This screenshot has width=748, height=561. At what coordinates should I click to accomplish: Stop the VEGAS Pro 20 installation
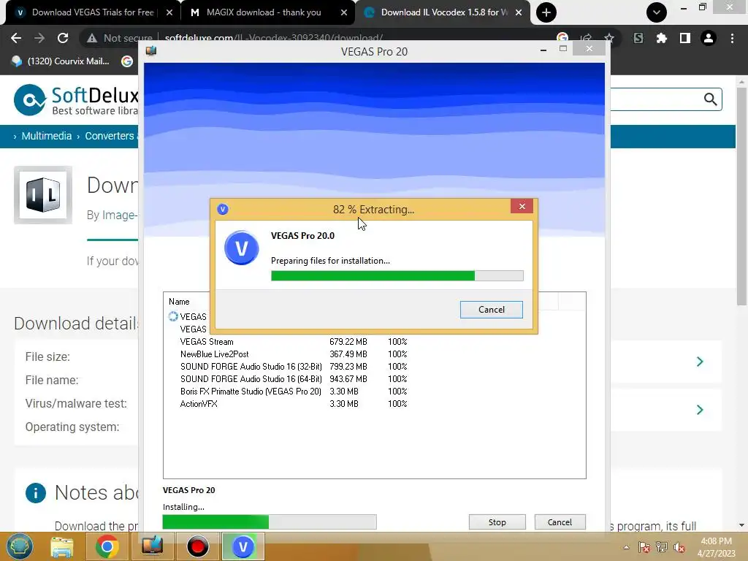(x=497, y=522)
